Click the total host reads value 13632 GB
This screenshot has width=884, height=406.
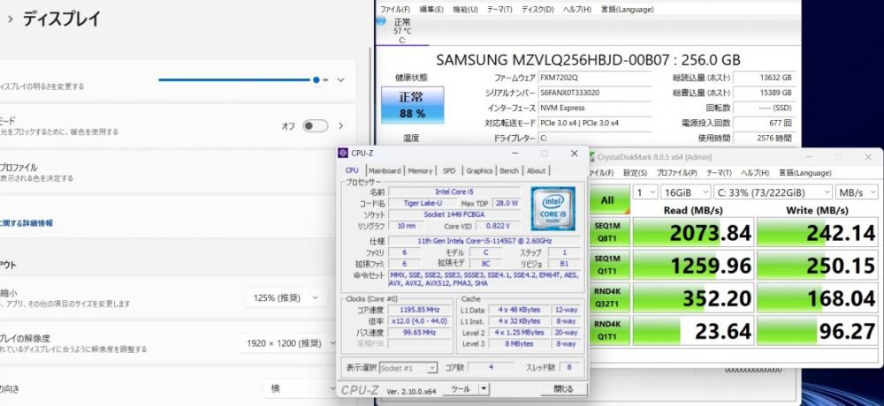pyautogui.click(x=765, y=78)
